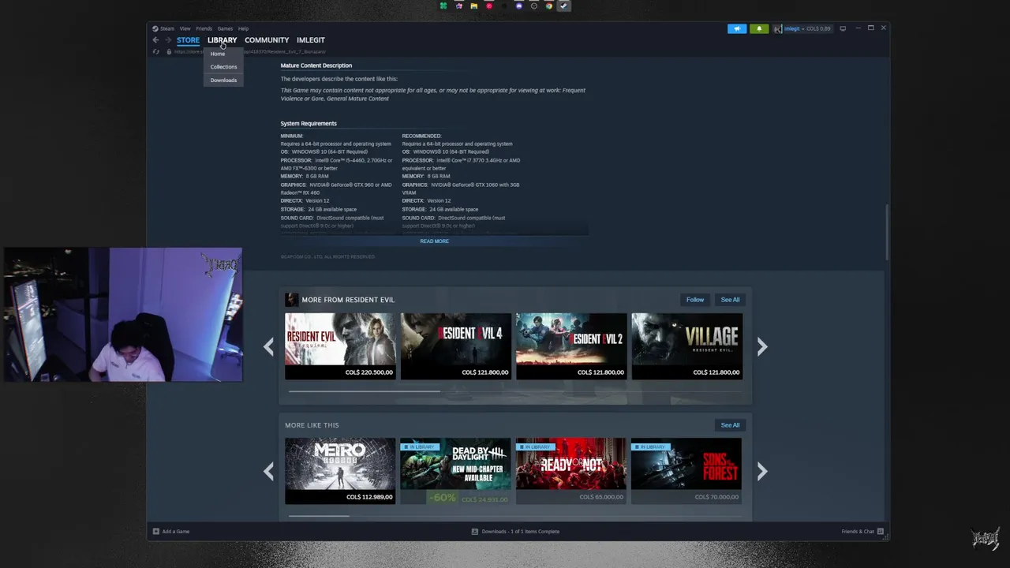Click the webcam overlay video

(122, 315)
